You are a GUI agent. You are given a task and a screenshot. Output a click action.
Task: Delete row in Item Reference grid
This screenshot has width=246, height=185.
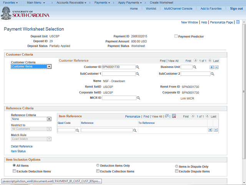pyautogui.click(x=216, y=130)
